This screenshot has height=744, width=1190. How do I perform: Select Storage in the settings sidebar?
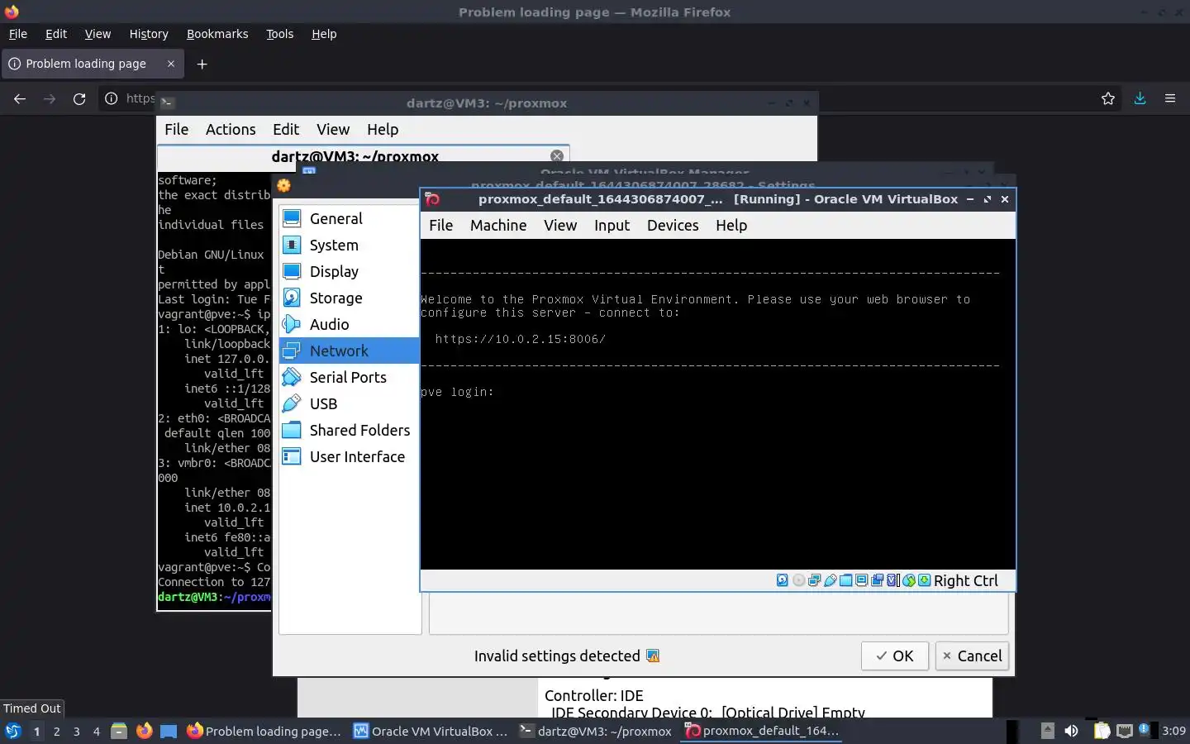350,298
